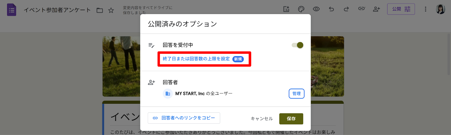This screenshot has width=451, height=135.
Task: Click 回答者へのリンクをコピー button
Action: (x=184, y=118)
